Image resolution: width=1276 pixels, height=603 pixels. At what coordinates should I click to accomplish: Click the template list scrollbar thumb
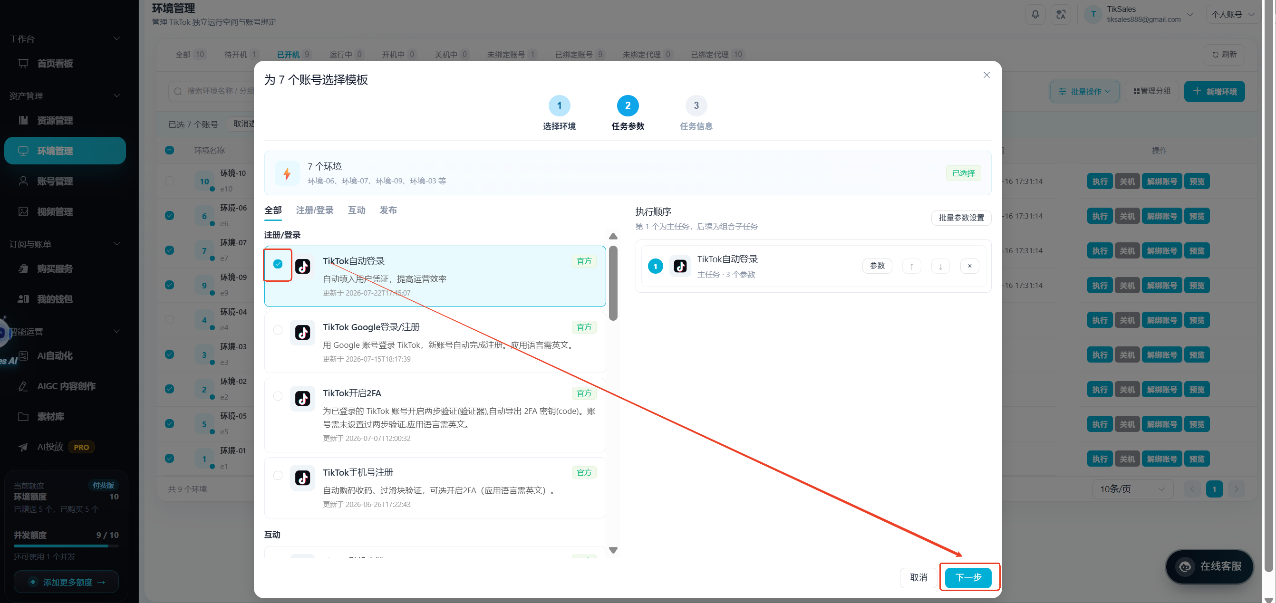[613, 283]
